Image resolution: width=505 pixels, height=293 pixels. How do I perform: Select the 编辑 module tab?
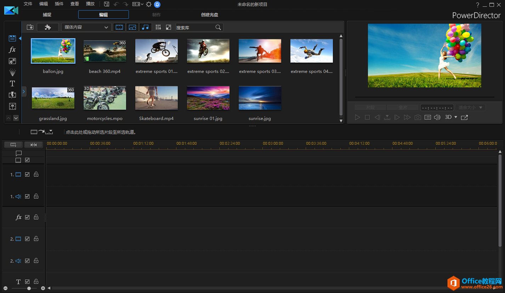click(x=103, y=15)
